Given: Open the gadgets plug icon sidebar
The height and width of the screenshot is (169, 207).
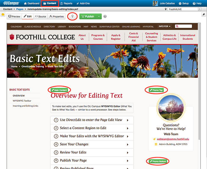Looking at the screenshot, I should [x=204, y=14].
